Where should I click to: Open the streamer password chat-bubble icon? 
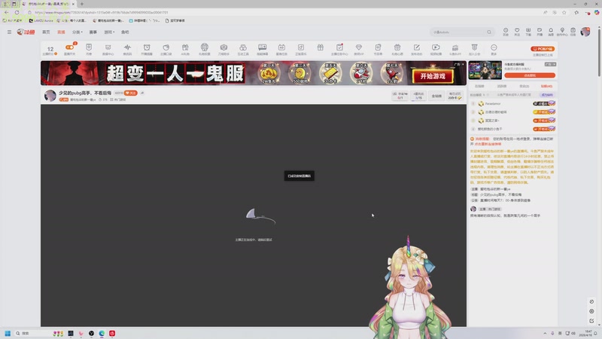point(166,49)
